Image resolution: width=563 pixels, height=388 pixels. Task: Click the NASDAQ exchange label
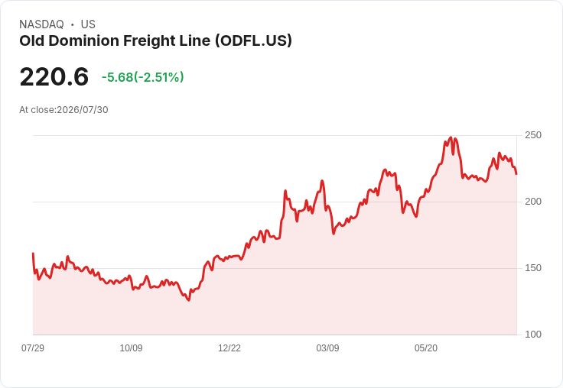(x=41, y=24)
